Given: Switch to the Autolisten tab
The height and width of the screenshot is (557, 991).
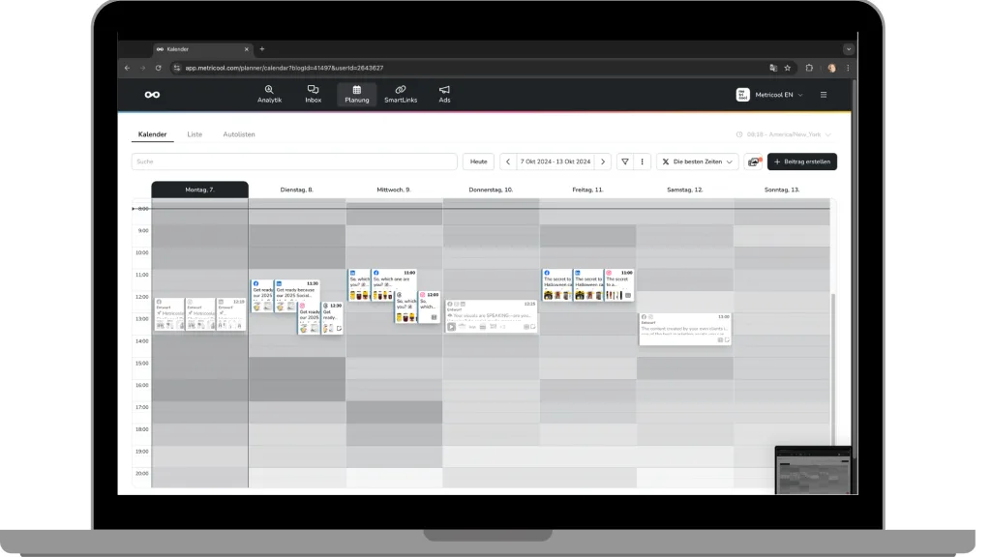Looking at the screenshot, I should [x=239, y=134].
